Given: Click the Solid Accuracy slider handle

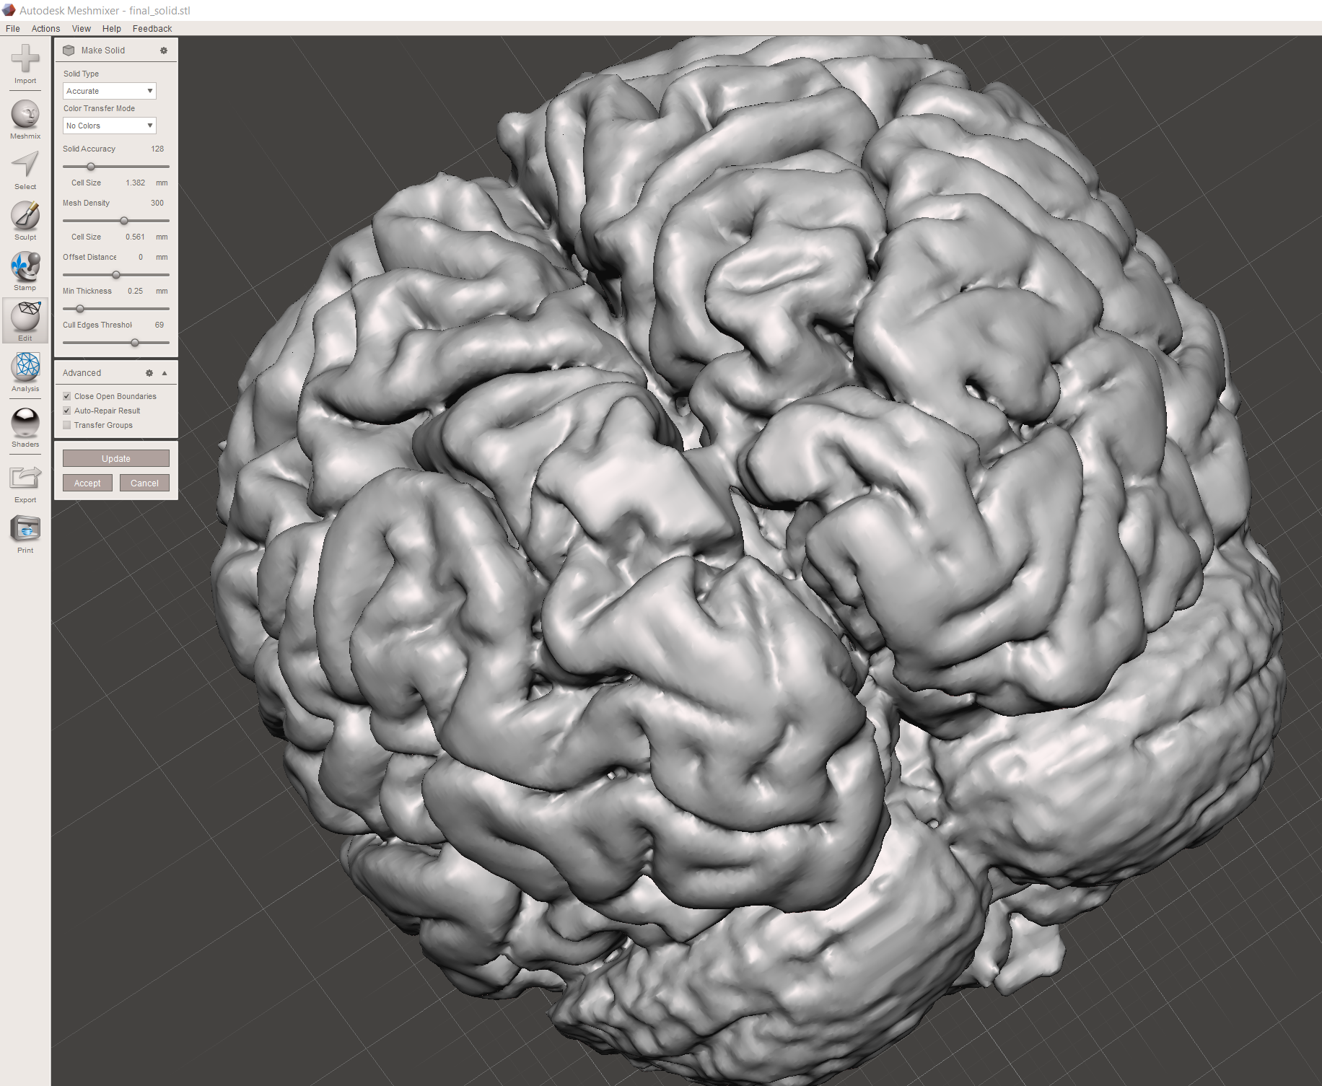Looking at the screenshot, I should [x=91, y=167].
